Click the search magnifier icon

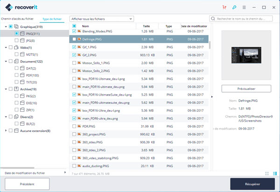click(213, 19)
